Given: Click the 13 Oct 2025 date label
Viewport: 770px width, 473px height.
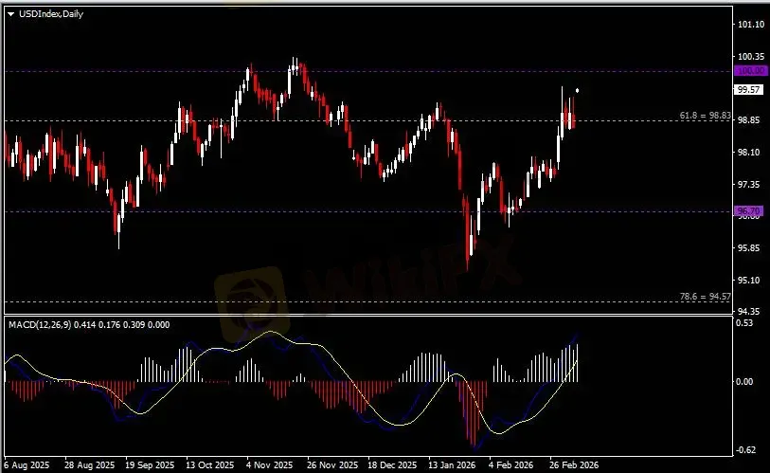Looking at the screenshot, I should pyautogui.click(x=209, y=465).
